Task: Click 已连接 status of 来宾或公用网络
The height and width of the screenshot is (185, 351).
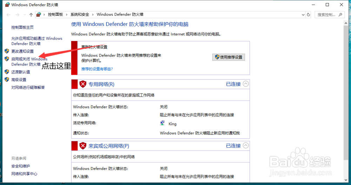Action: tap(233, 146)
